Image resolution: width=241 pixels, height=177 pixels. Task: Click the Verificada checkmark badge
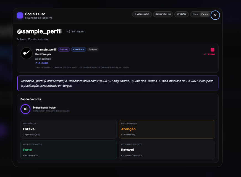pyautogui.click(x=78, y=49)
